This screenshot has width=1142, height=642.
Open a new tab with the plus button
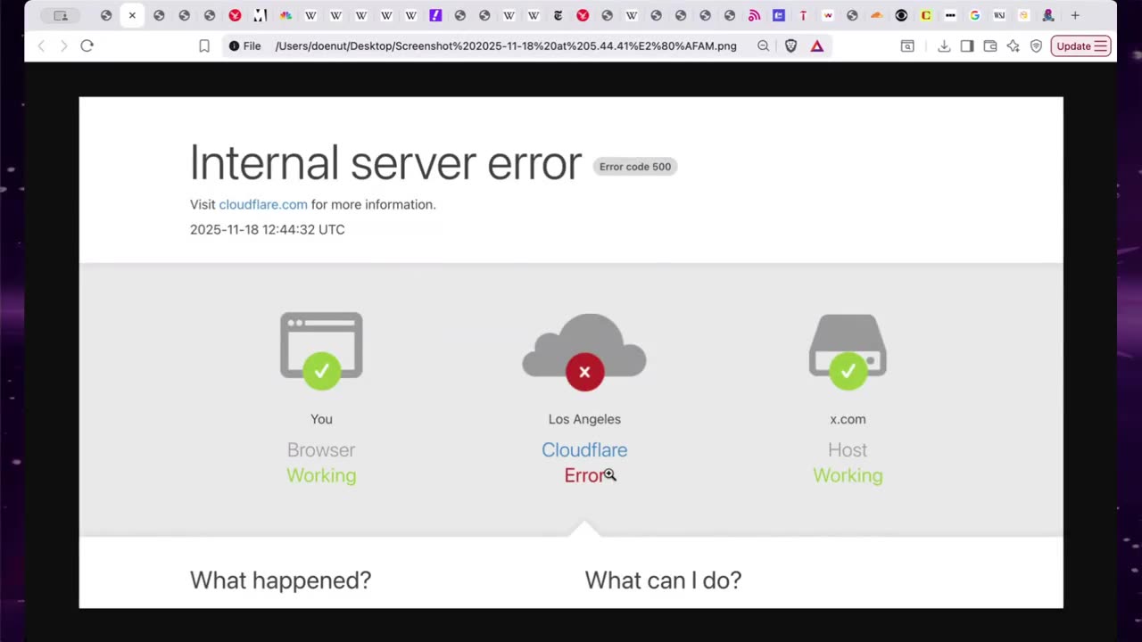1075,15
